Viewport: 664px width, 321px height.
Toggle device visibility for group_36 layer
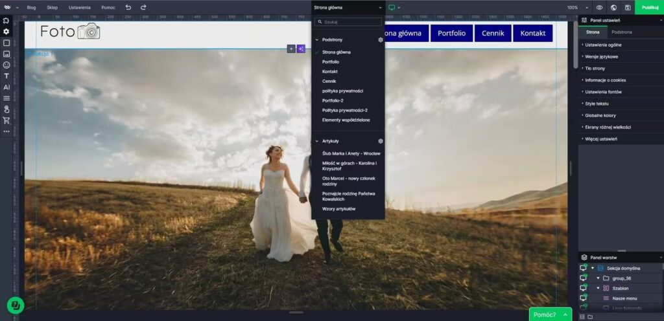[x=584, y=278]
